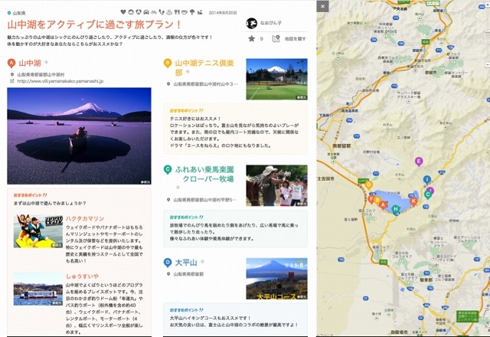Open the horse riding farm photo thumbnail
Viewport: 490px width, 337px height.
click(x=276, y=185)
